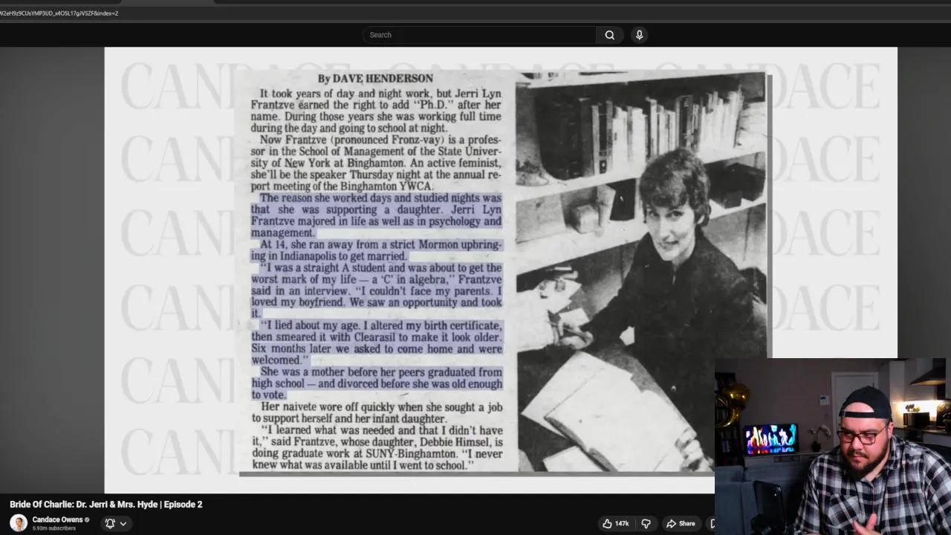Click the dislike thumbs-down button
This screenshot has width=951, height=535.
click(x=646, y=523)
